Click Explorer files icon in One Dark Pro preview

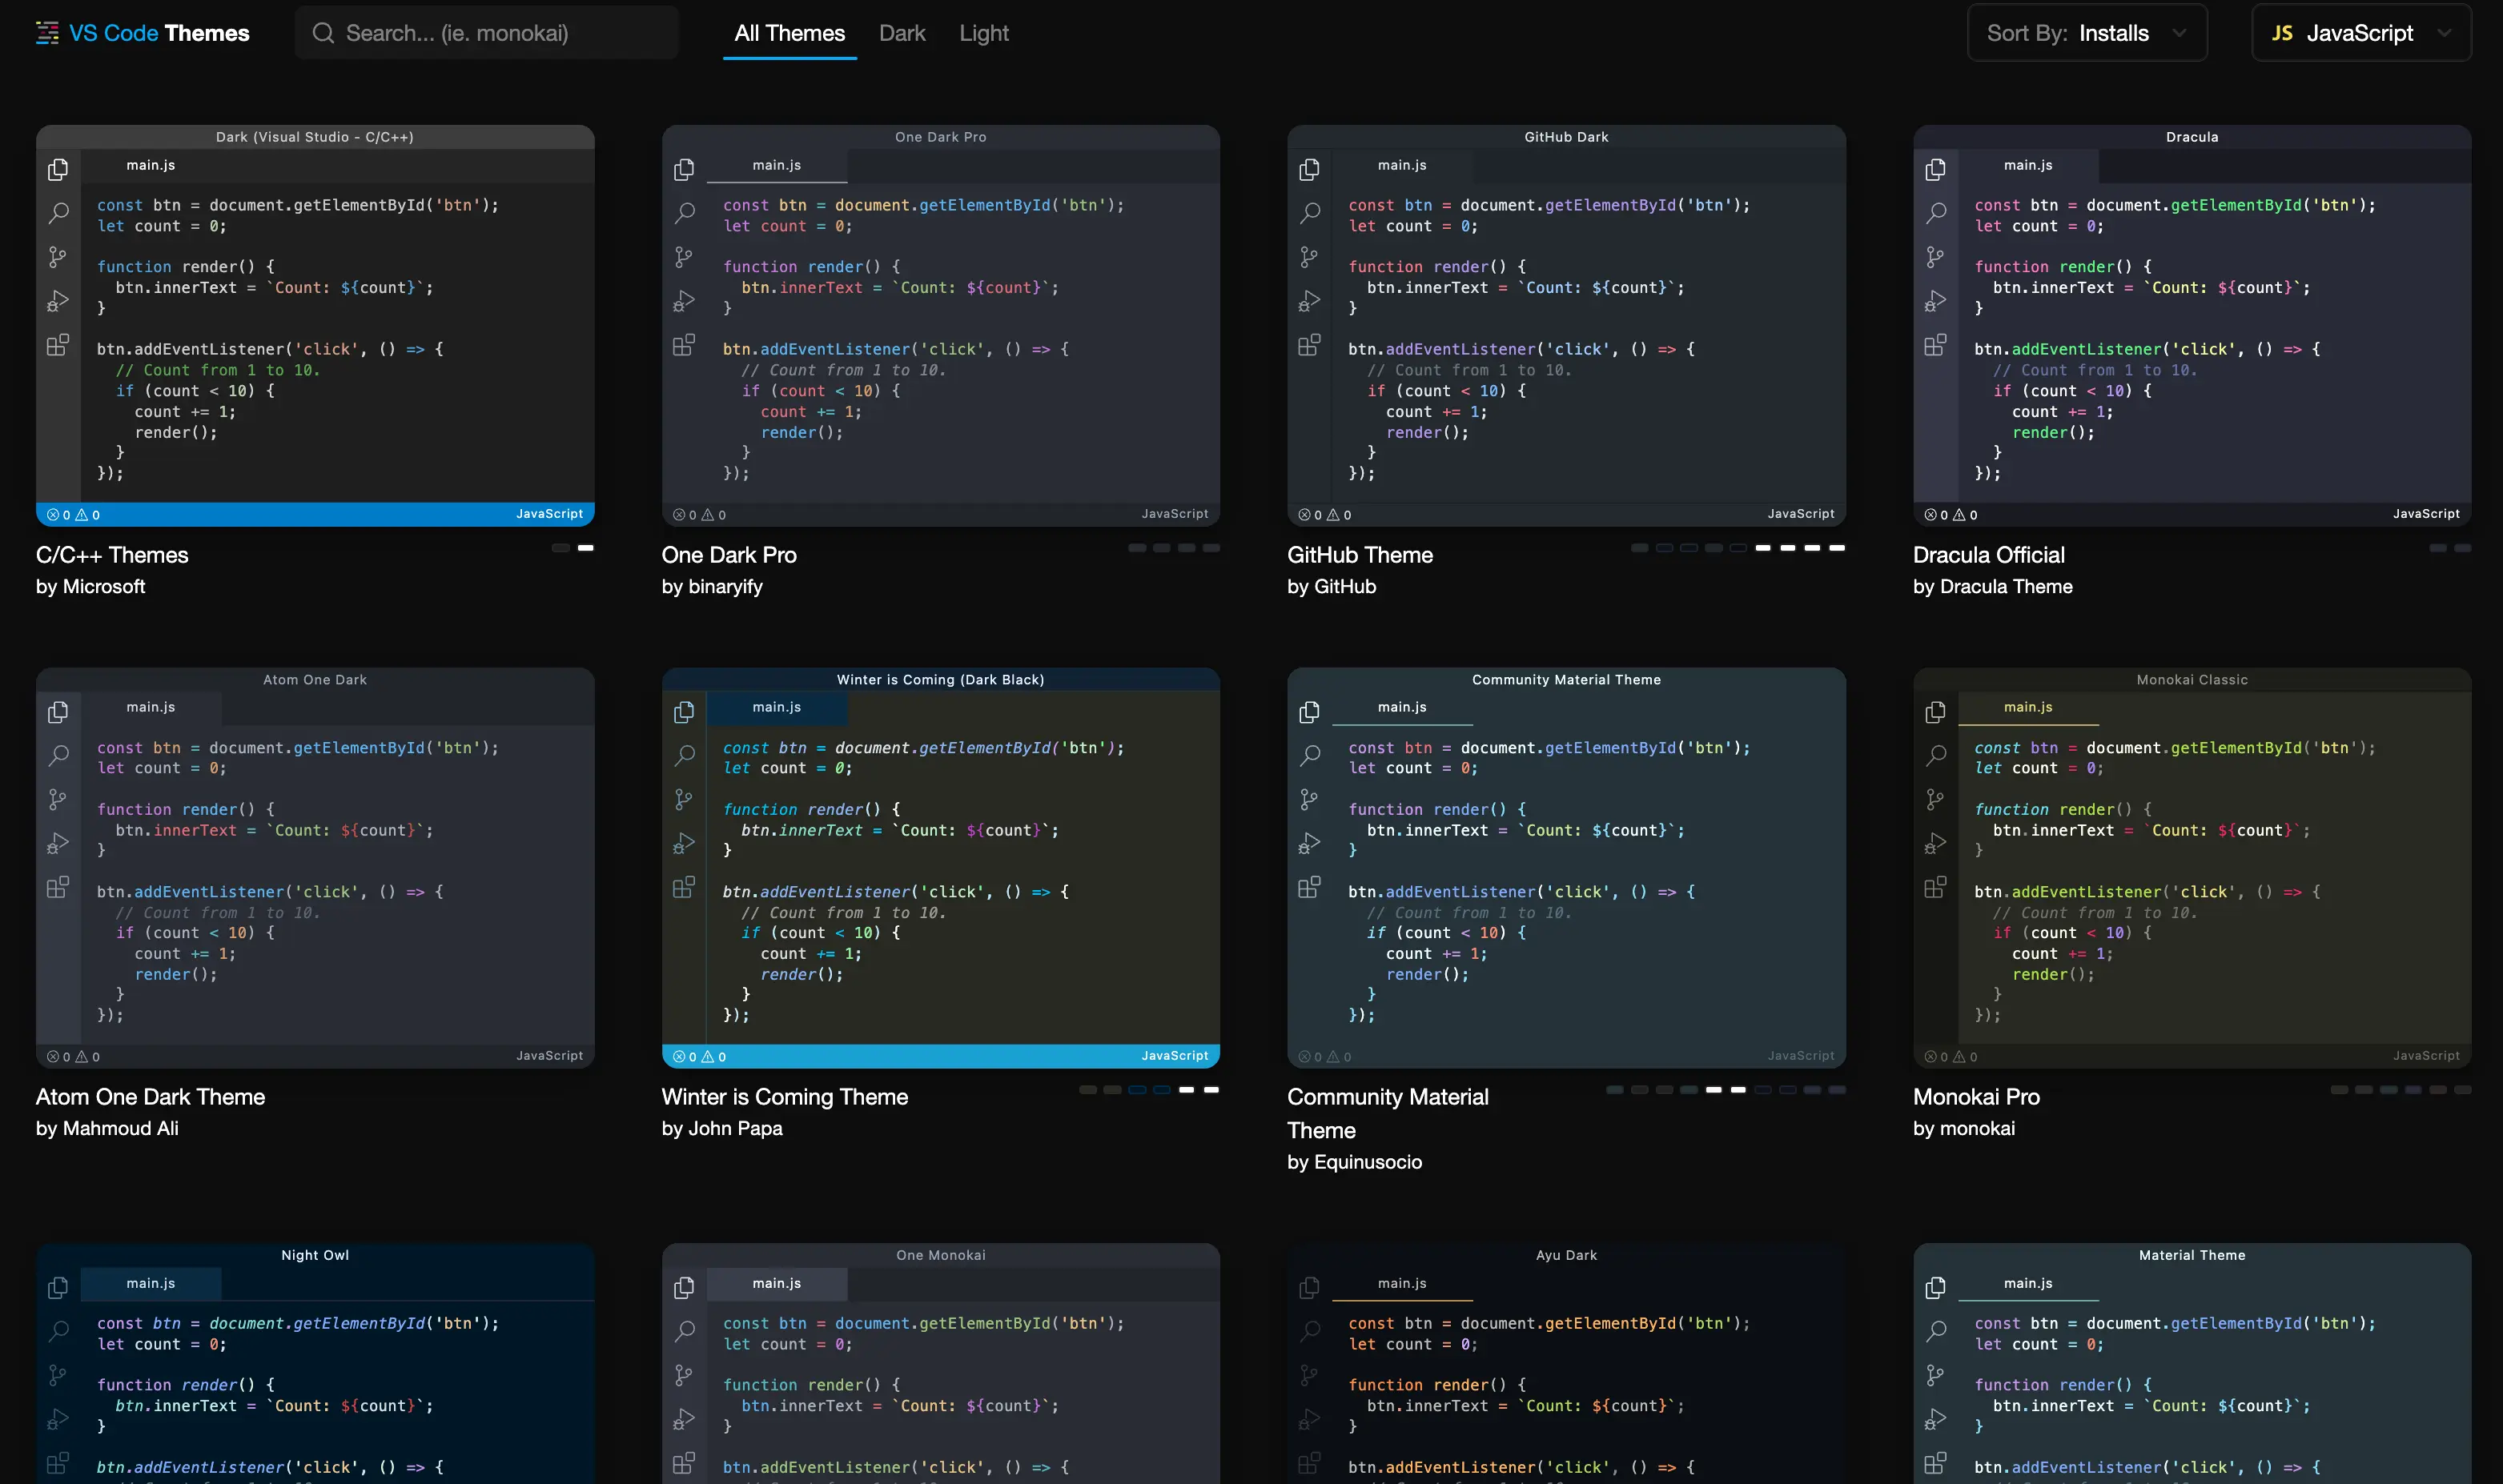coord(685,169)
